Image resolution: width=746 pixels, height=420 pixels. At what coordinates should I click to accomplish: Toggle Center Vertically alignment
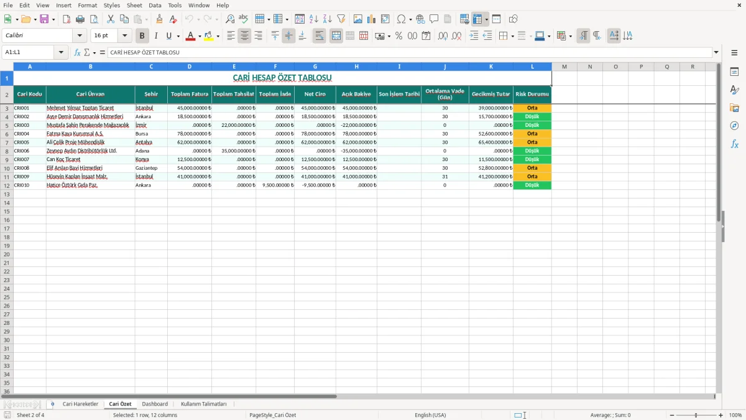click(x=288, y=36)
